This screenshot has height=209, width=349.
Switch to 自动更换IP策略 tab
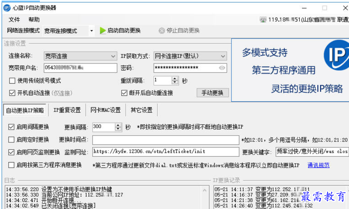(x=25, y=110)
